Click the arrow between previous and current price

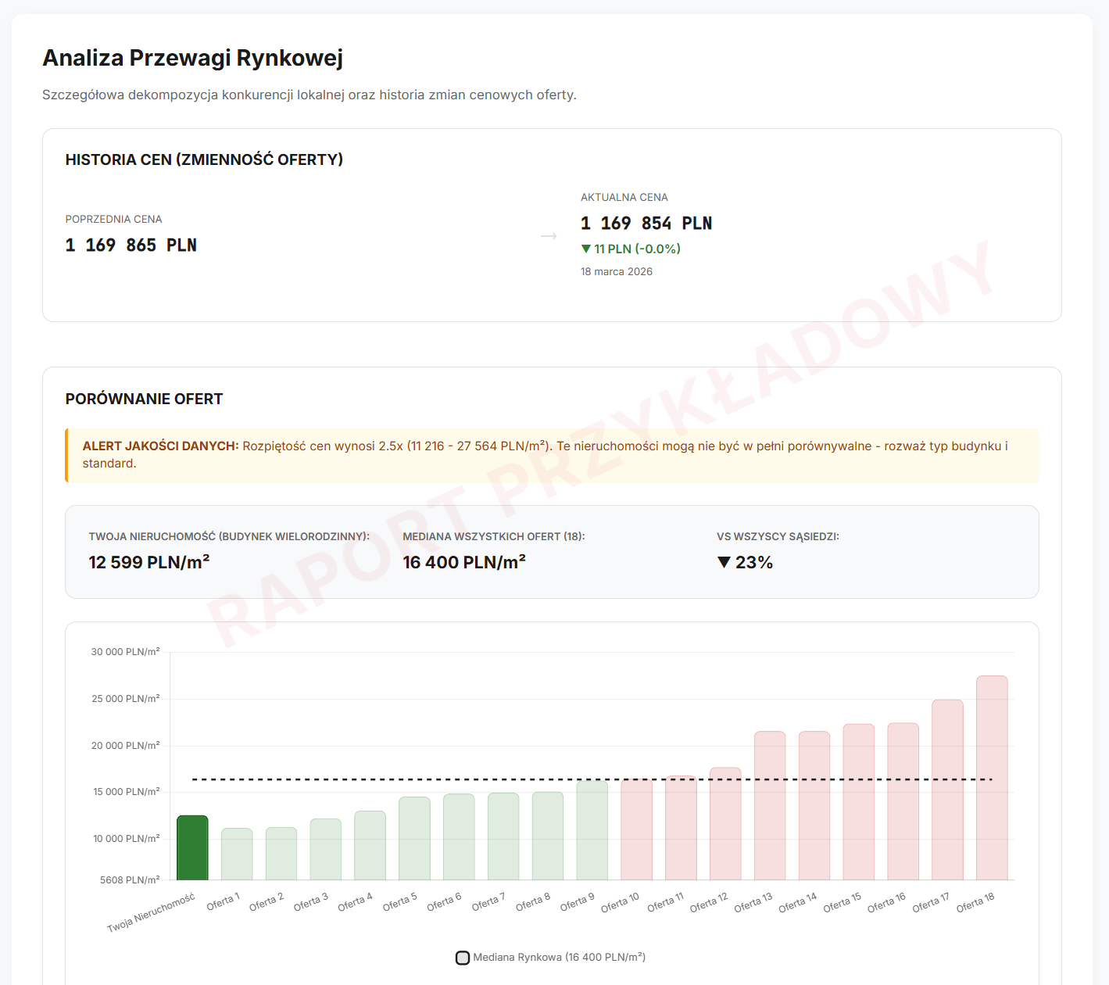(549, 236)
